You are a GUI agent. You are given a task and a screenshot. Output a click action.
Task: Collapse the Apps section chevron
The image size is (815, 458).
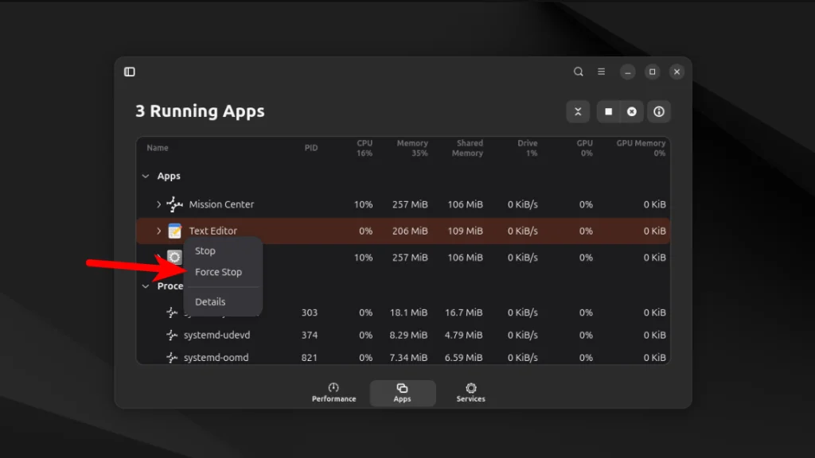tap(146, 176)
